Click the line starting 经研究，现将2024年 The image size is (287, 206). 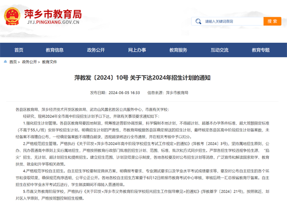[x=91, y=116]
